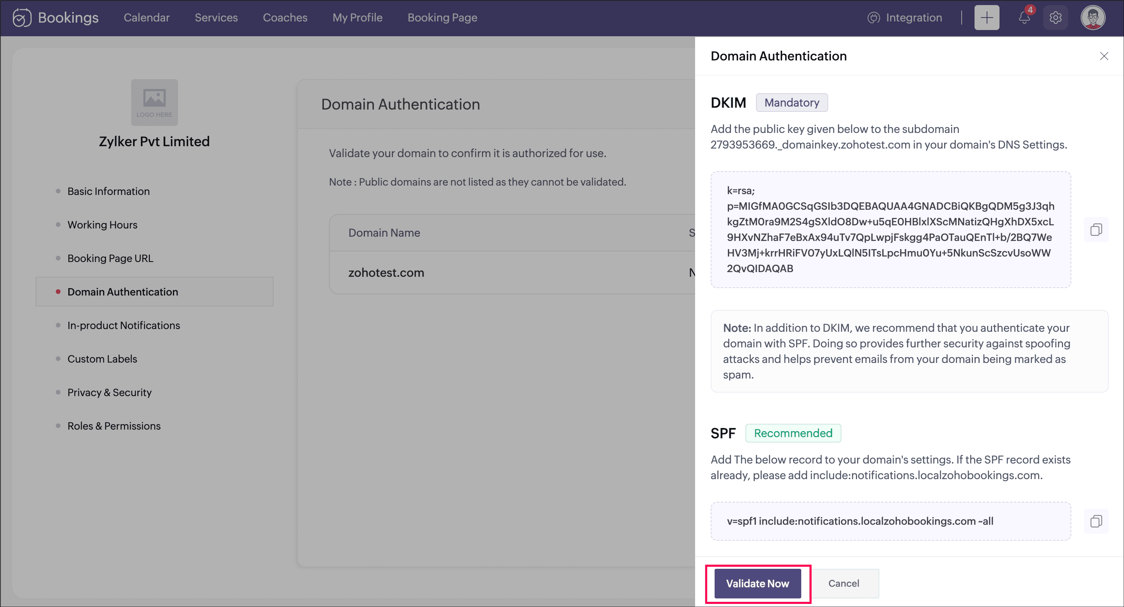Select the zohotest.com domain row
The image size is (1124, 607).
(386, 273)
